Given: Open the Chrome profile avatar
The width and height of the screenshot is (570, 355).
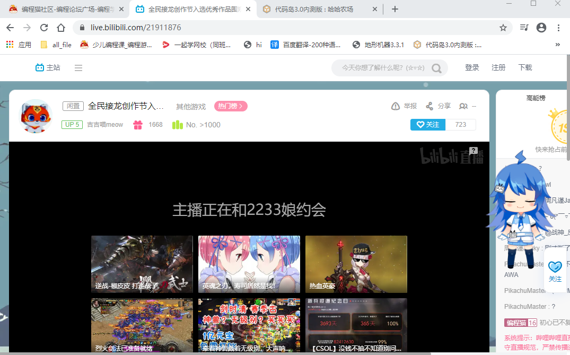Looking at the screenshot, I should 541,28.
